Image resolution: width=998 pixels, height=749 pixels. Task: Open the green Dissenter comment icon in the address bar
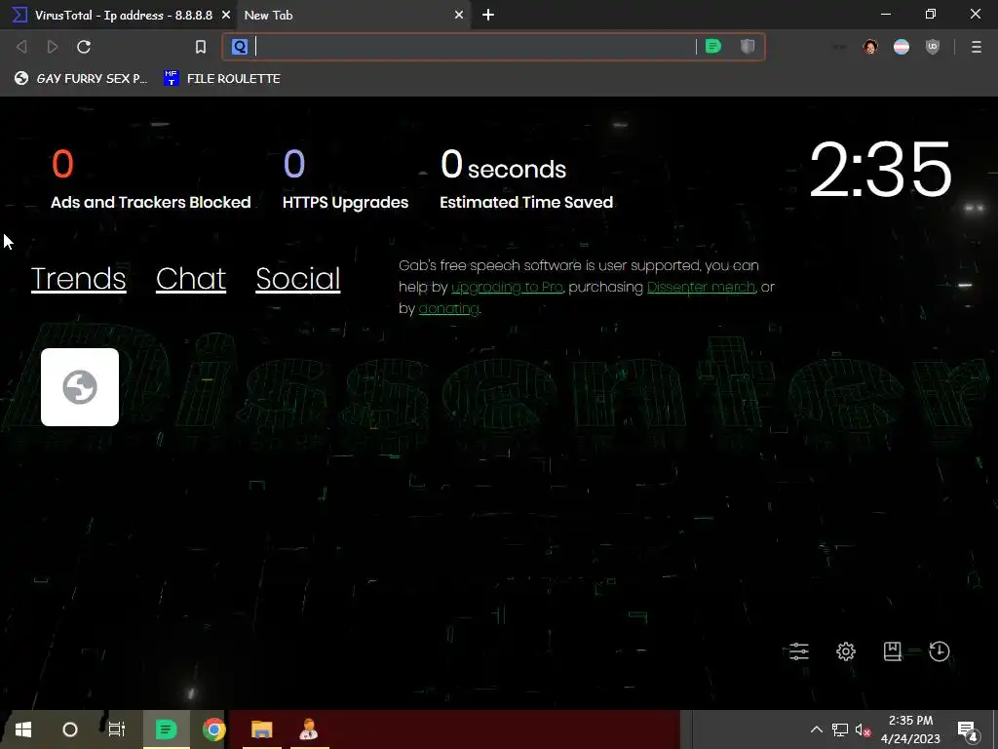tap(713, 47)
